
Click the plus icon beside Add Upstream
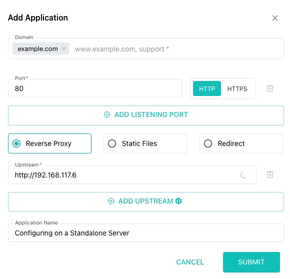[111, 201]
